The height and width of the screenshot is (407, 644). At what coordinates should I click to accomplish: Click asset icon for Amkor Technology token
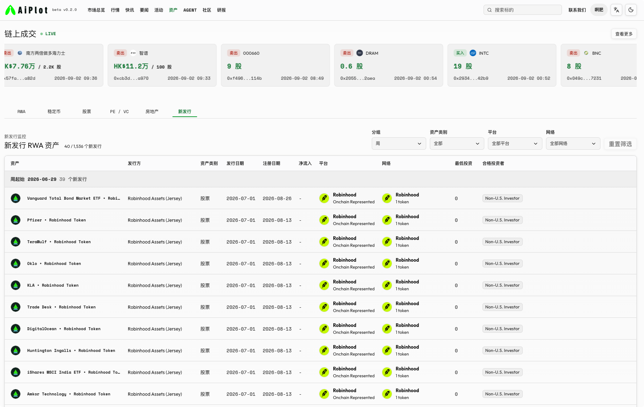pyautogui.click(x=16, y=394)
